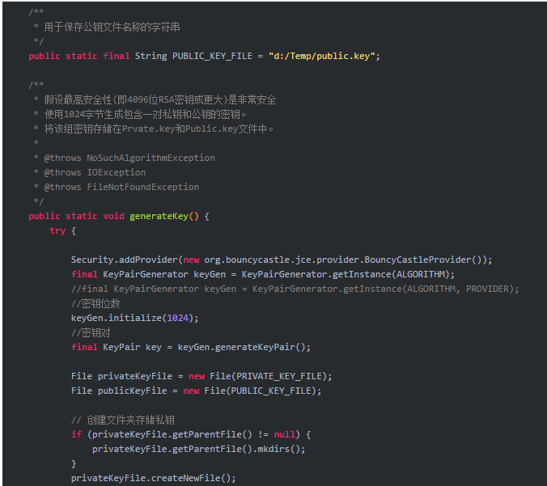This screenshot has width=547, height=486.
Task: Click keyGen.generateKeyPair() call
Action: point(242,347)
